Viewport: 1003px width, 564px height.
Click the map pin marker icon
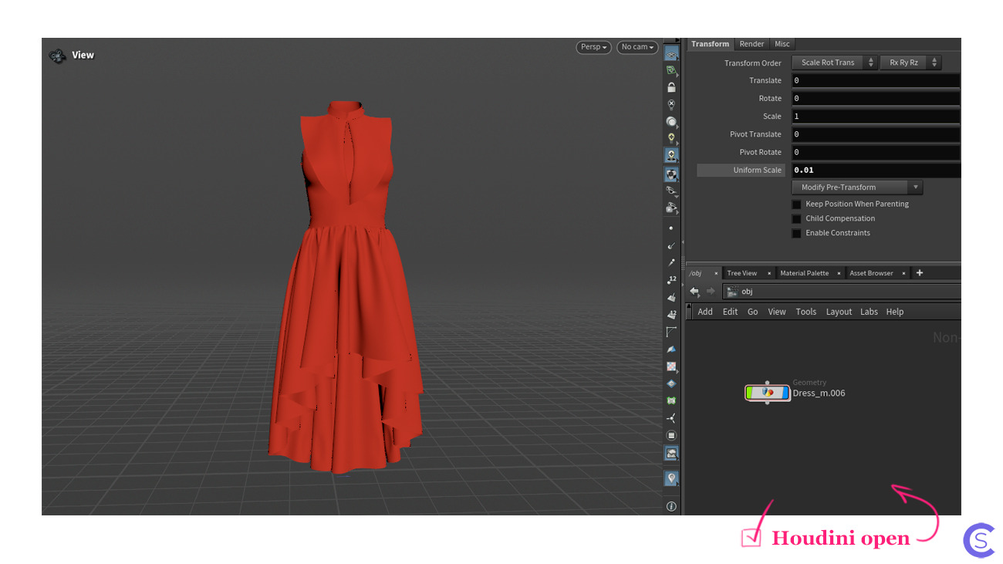click(x=671, y=478)
